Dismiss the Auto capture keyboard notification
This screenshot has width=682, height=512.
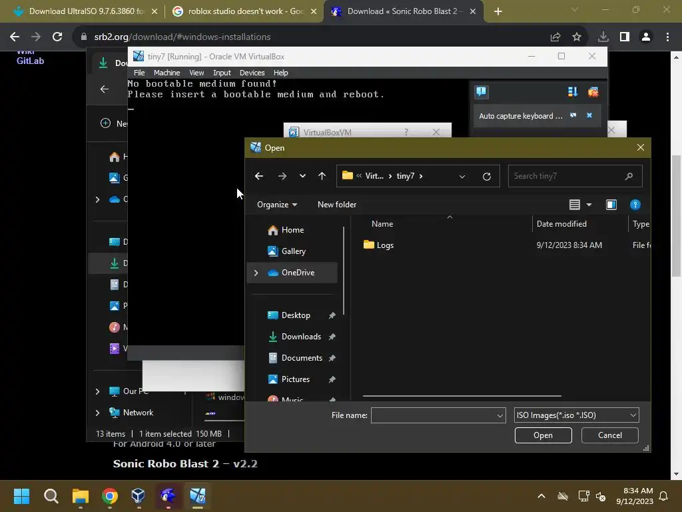coord(589,115)
